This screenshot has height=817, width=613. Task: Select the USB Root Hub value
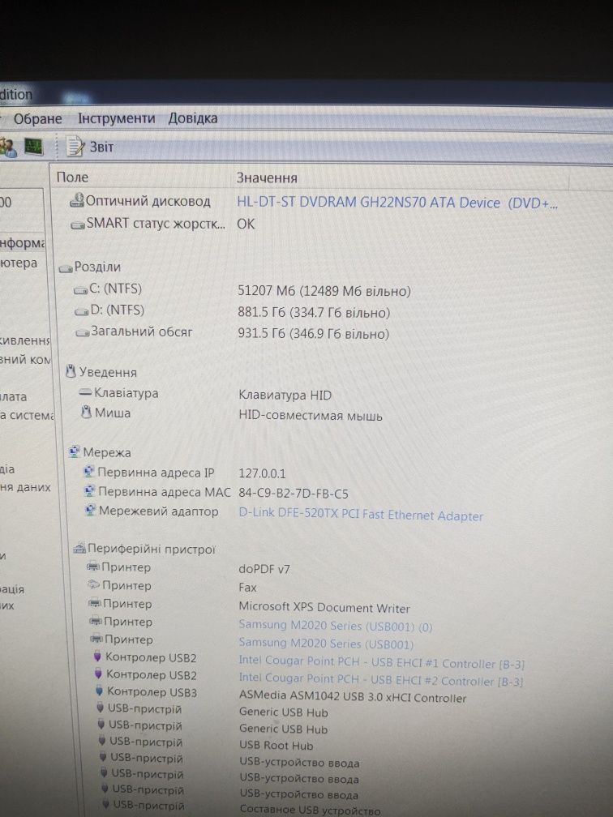click(x=276, y=746)
